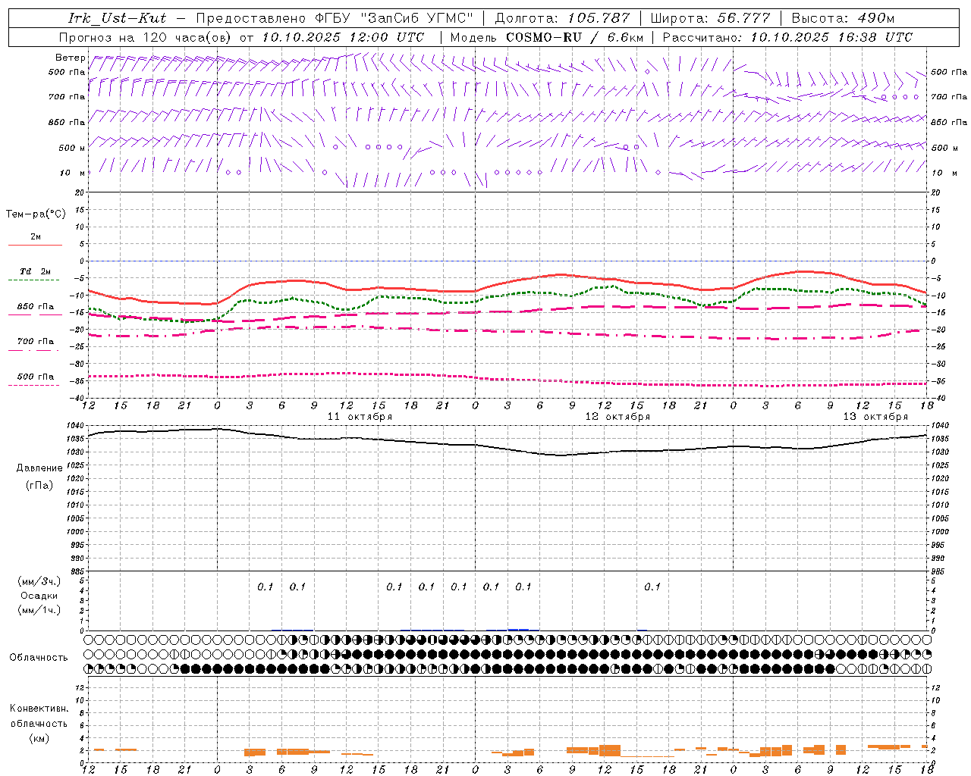Select the model name COSMO-RU
Viewport: 971px width, 776px height.
click(543, 37)
